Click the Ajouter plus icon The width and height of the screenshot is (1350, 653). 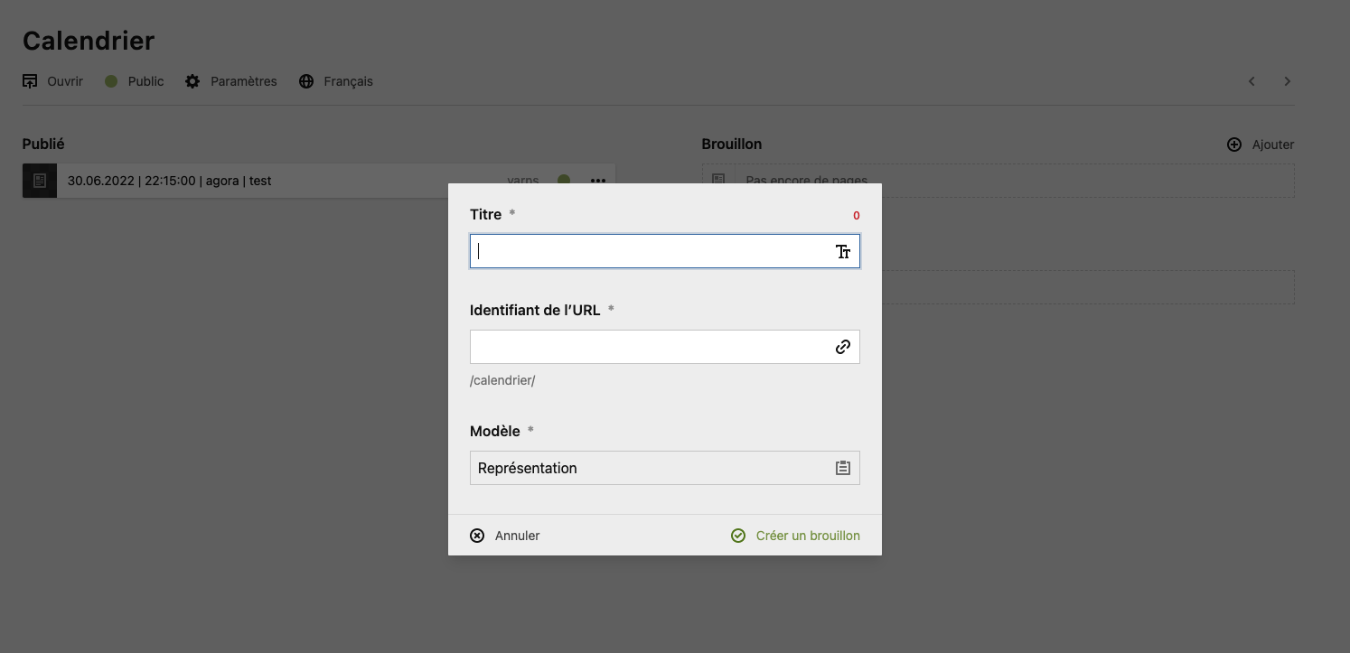[1234, 145]
